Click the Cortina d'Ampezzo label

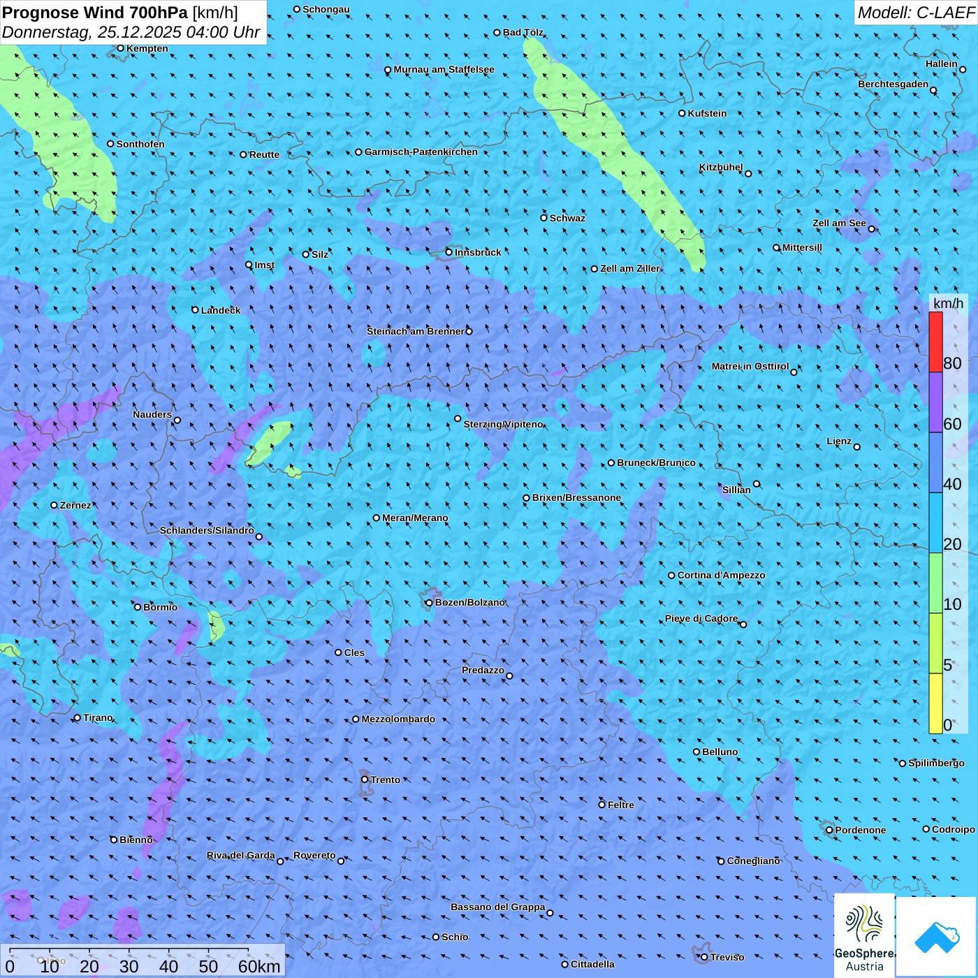pos(721,575)
